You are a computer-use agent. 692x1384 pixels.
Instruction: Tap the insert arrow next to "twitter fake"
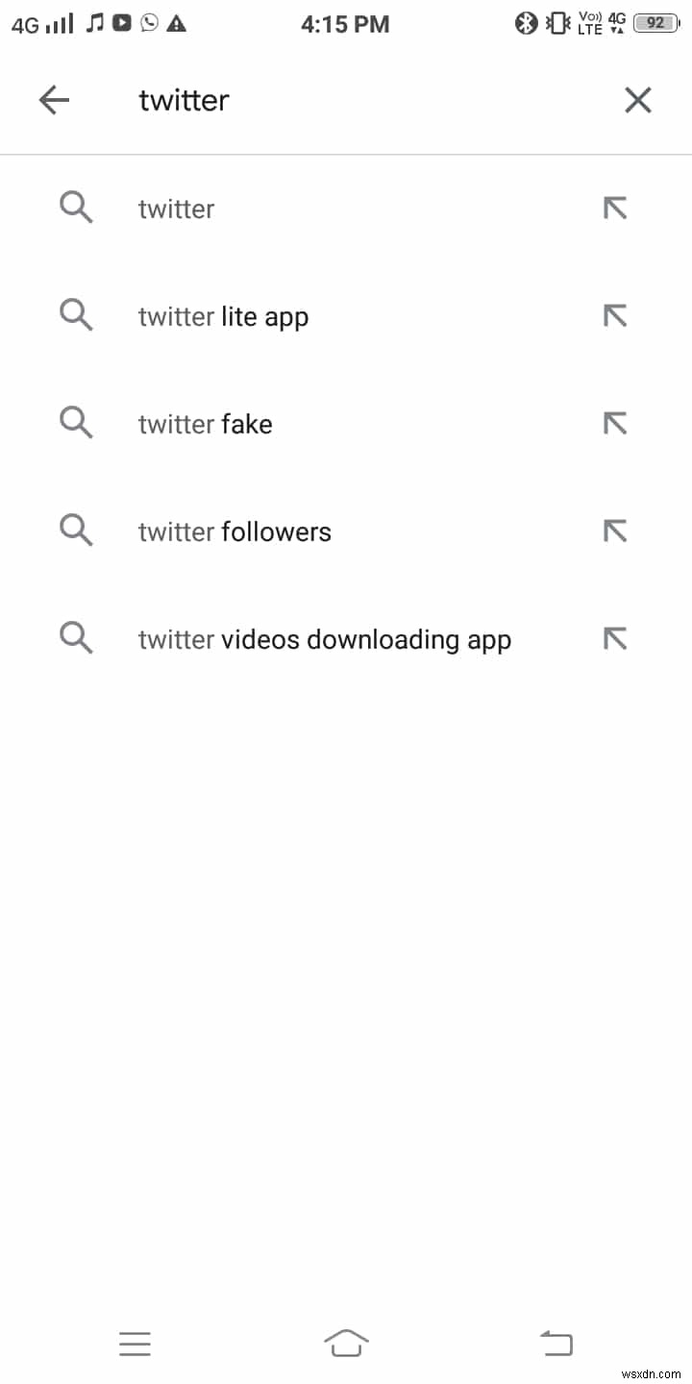pyautogui.click(x=615, y=423)
